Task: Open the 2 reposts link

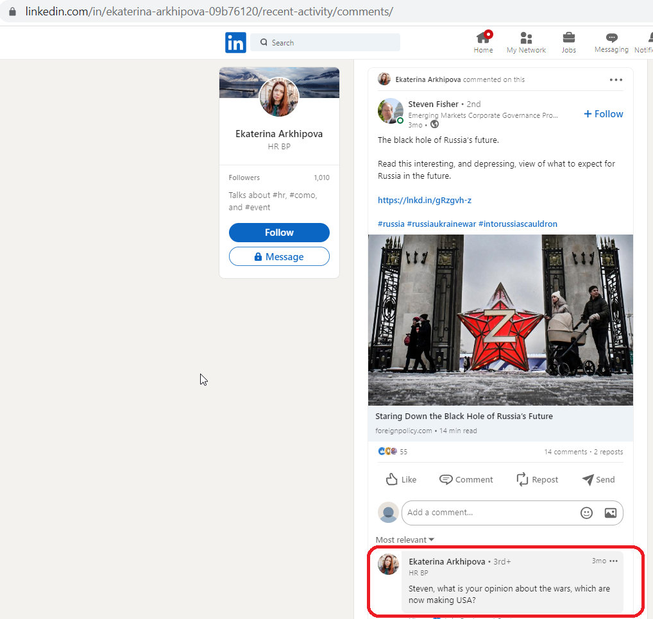Action: click(609, 452)
